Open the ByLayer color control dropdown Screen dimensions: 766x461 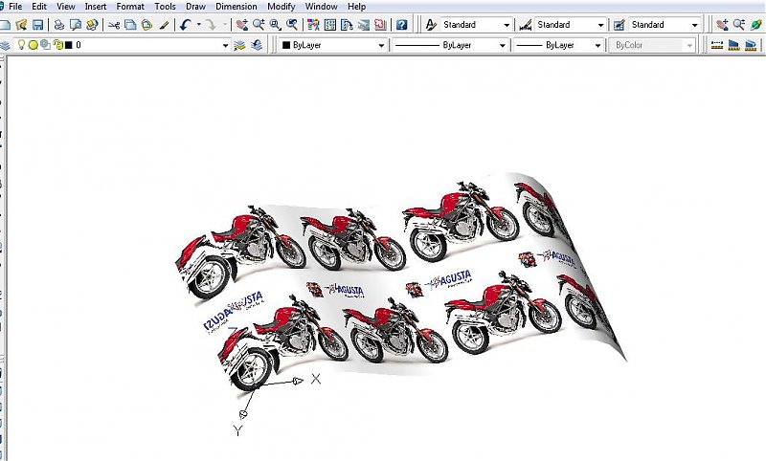(x=333, y=45)
